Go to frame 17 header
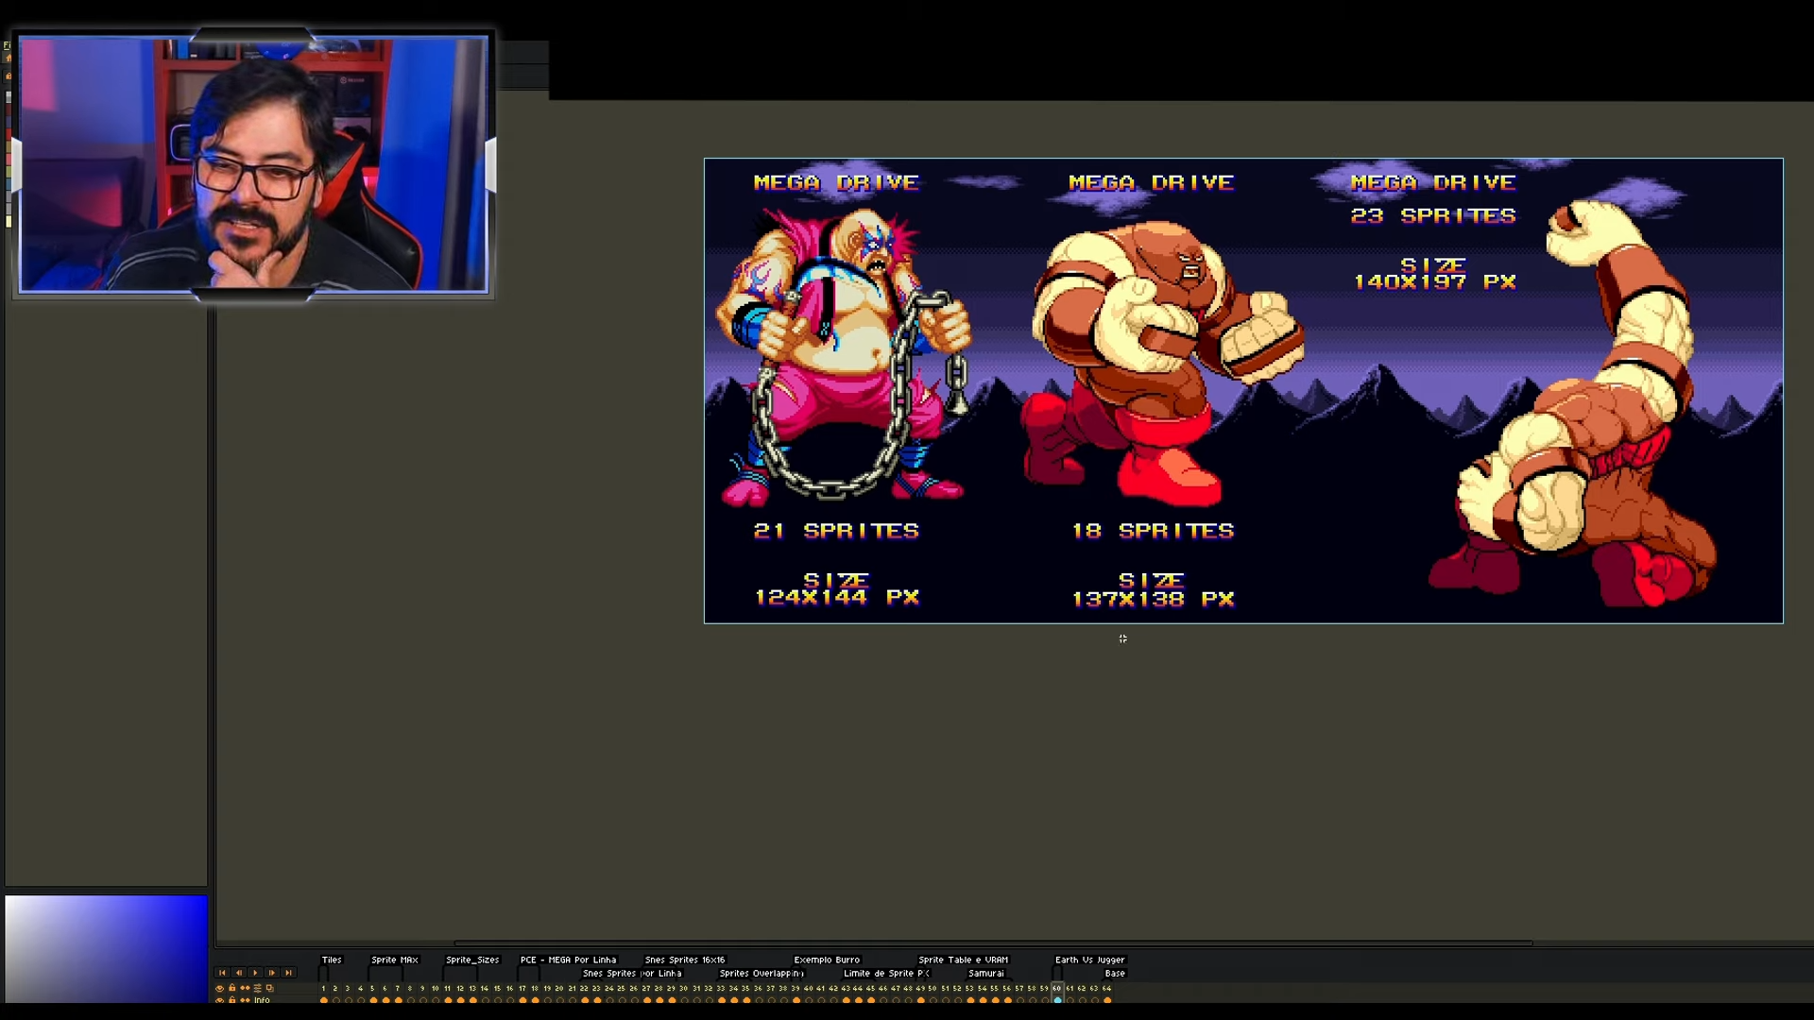 (x=522, y=988)
